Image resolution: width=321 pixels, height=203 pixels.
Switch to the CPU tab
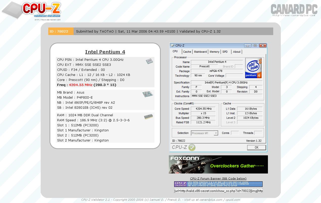(175, 51)
